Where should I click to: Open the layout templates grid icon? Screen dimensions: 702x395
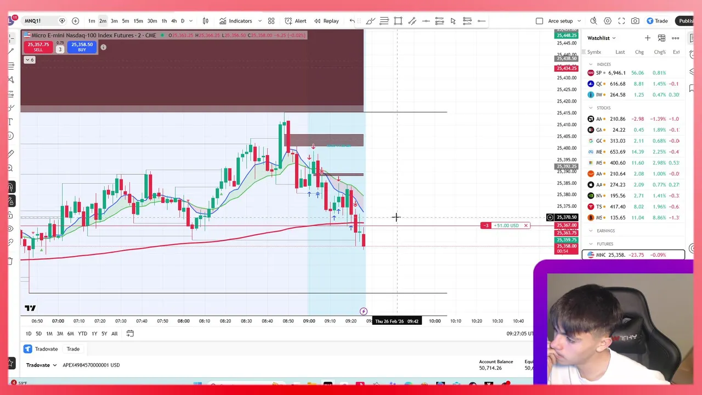pos(271,21)
